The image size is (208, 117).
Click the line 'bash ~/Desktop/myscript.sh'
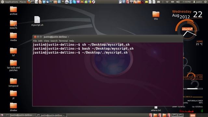(108, 49)
